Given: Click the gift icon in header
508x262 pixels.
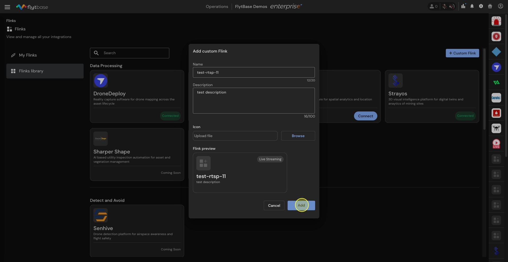Looking at the screenshot, I should [490, 6].
